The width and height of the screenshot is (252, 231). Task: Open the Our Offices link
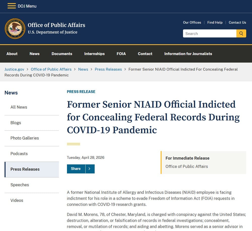pyautogui.click(x=192, y=22)
